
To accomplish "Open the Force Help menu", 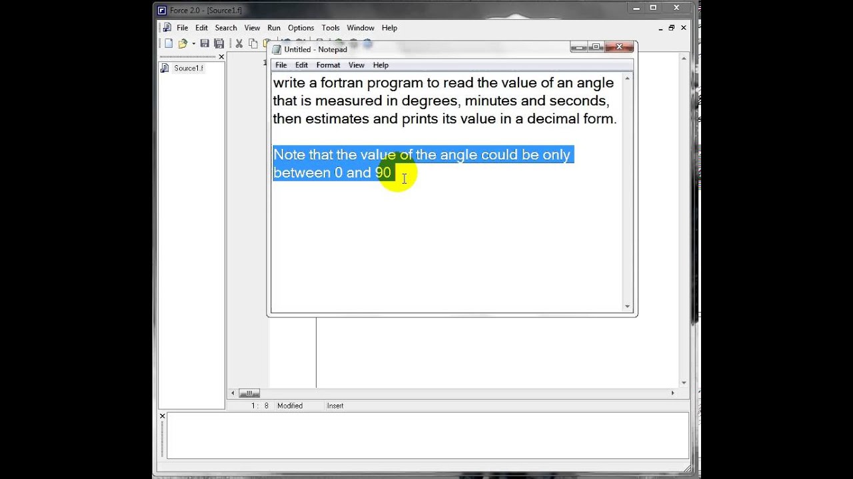I will 389,28.
